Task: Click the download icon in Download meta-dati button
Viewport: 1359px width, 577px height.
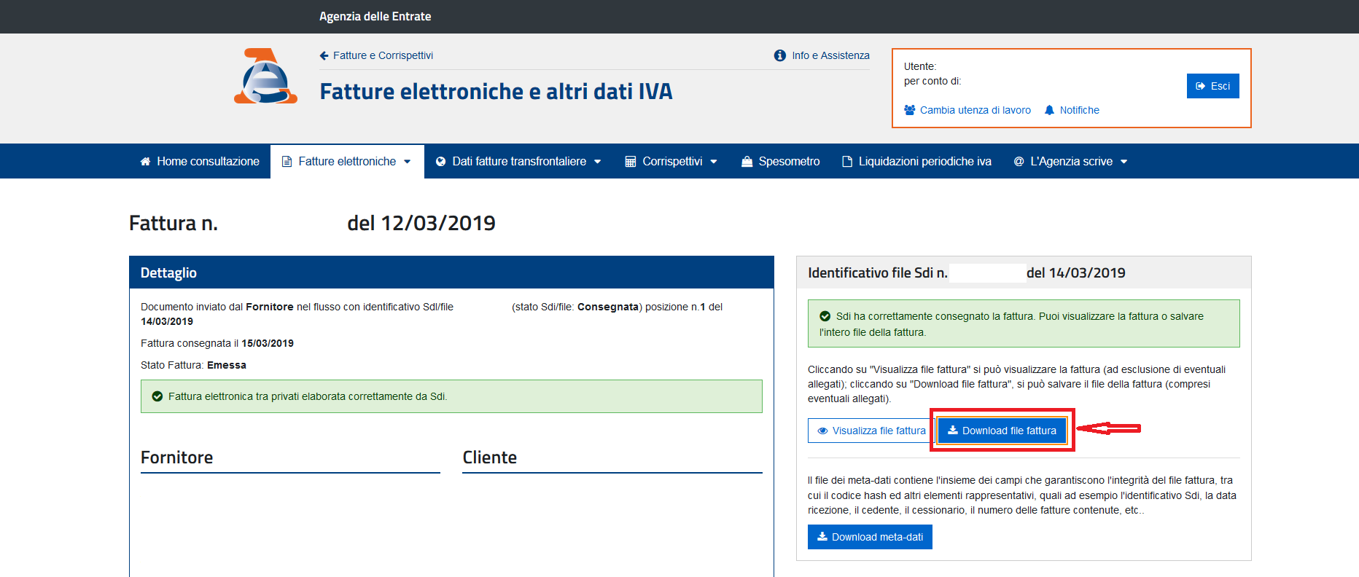Action: [822, 536]
